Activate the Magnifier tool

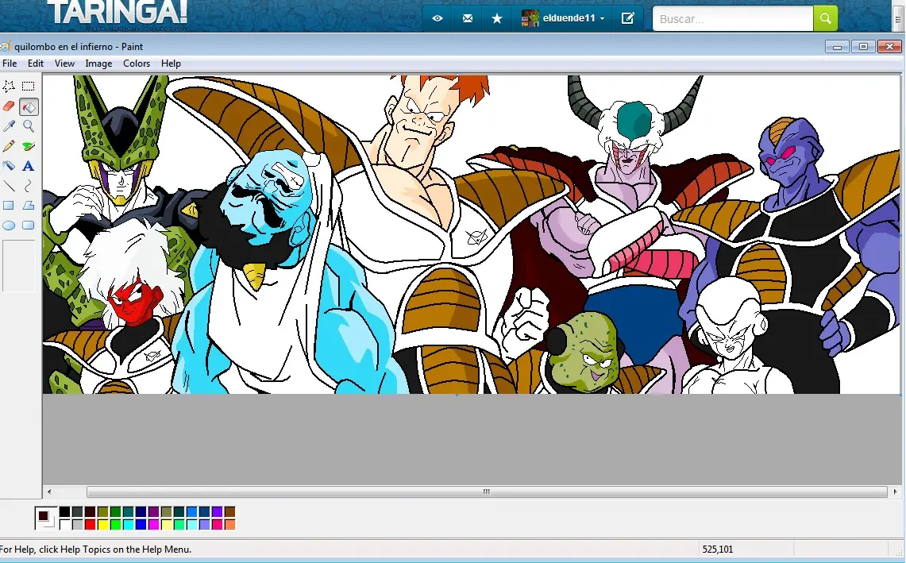point(28,126)
